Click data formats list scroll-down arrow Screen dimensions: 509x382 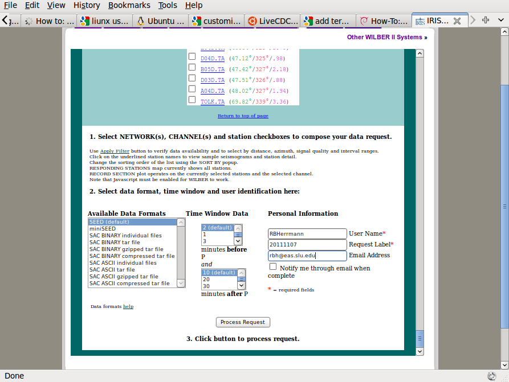coord(181,283)
